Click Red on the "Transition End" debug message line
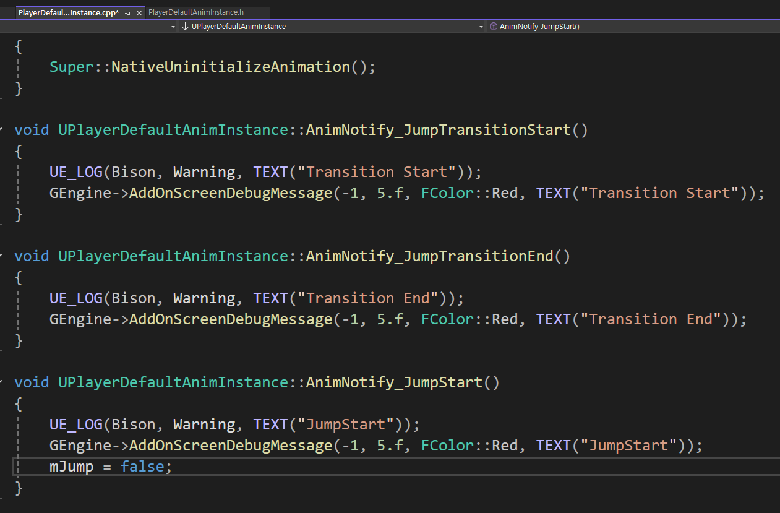This screenshot has width=780, height=513. 505,319
